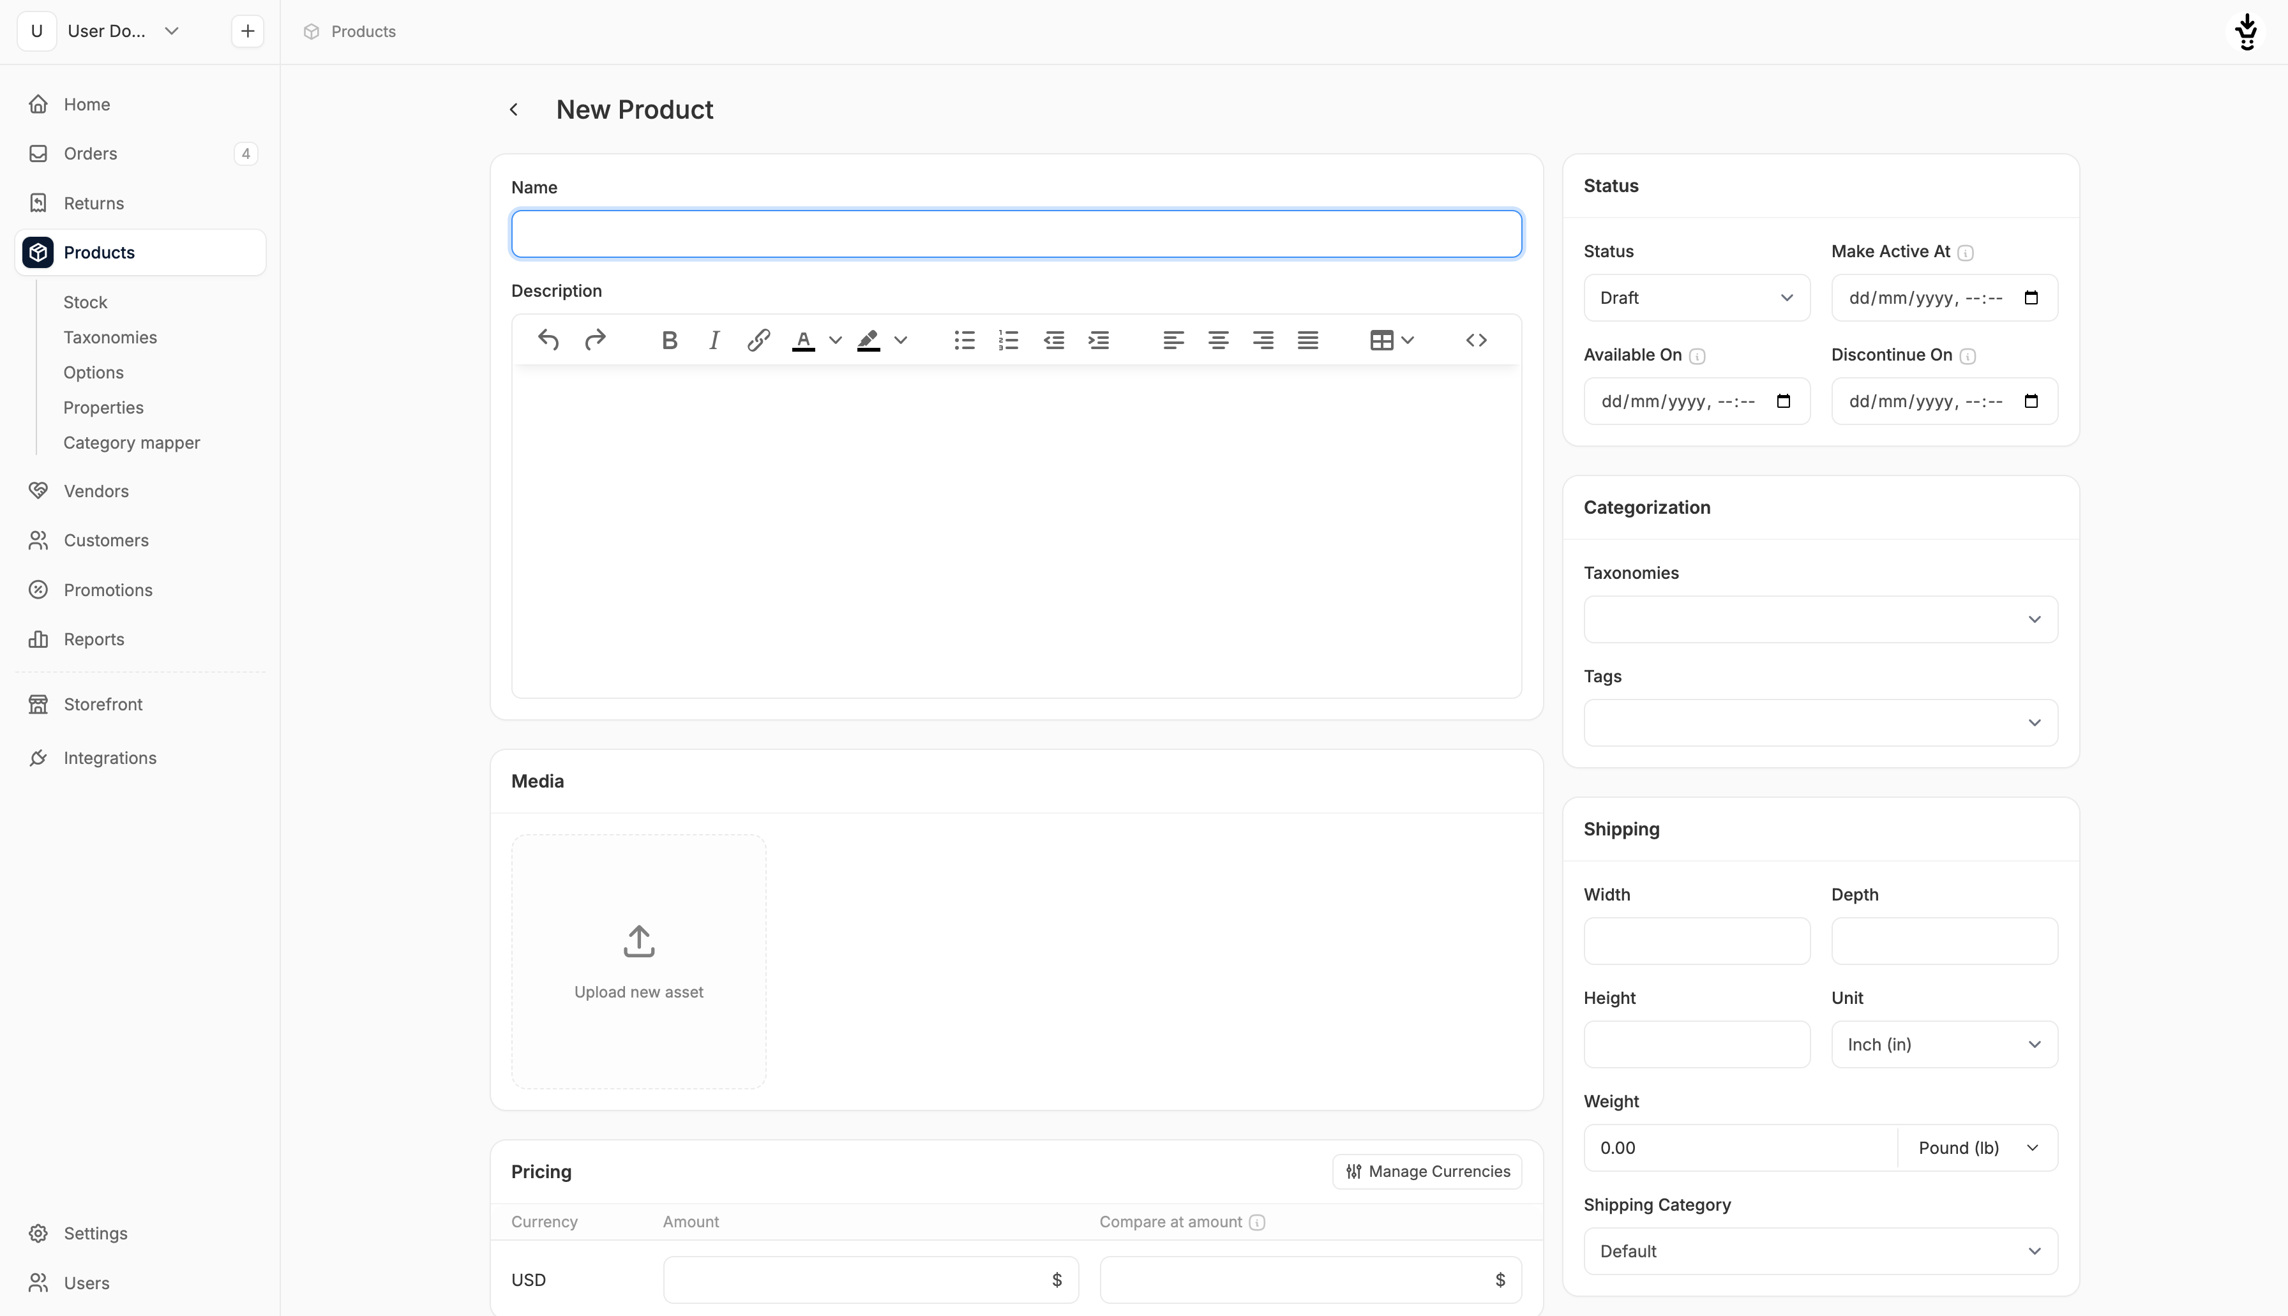Open the Status dropdown showing Draft
2288x1316 pixels.
1696,297
